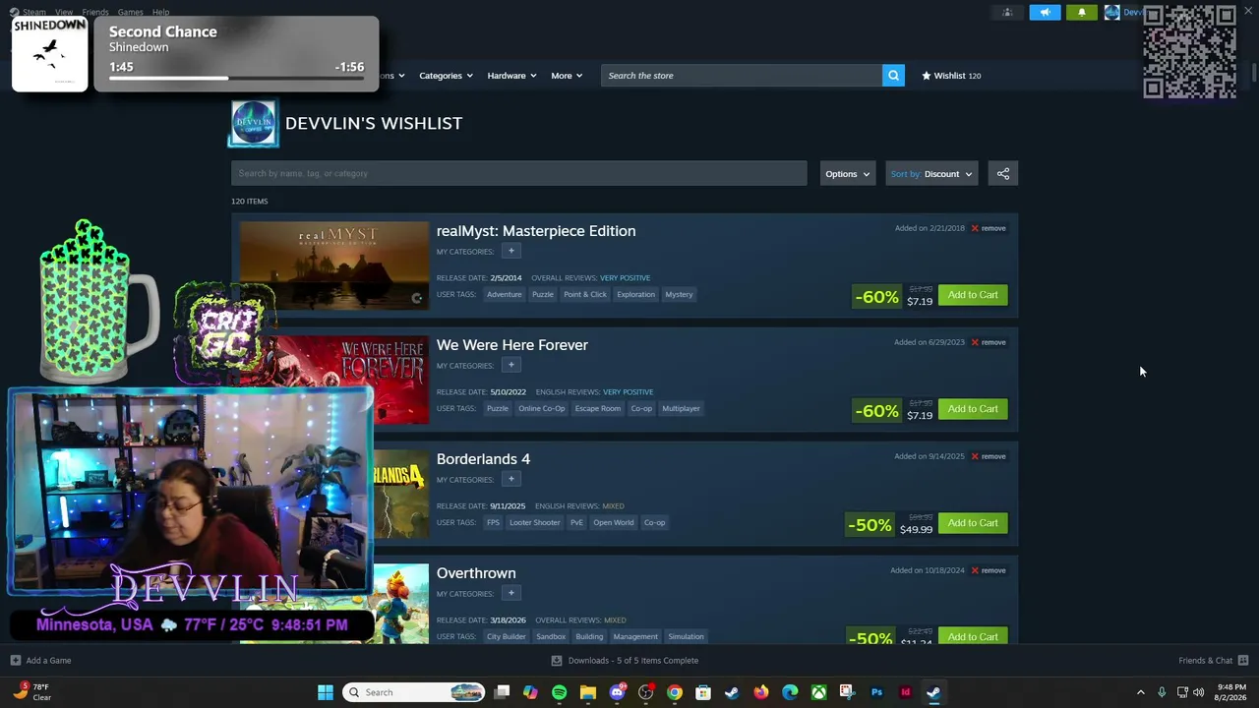Open the realMyst: Masterpiece Edition title
This screenshot has height=708, width=1259.
[536, 231]
